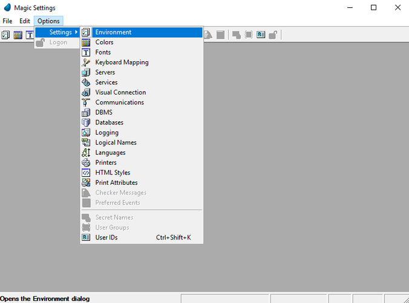
Task: Choose Fonts from the Settings submenu
Action: [142, 52]
